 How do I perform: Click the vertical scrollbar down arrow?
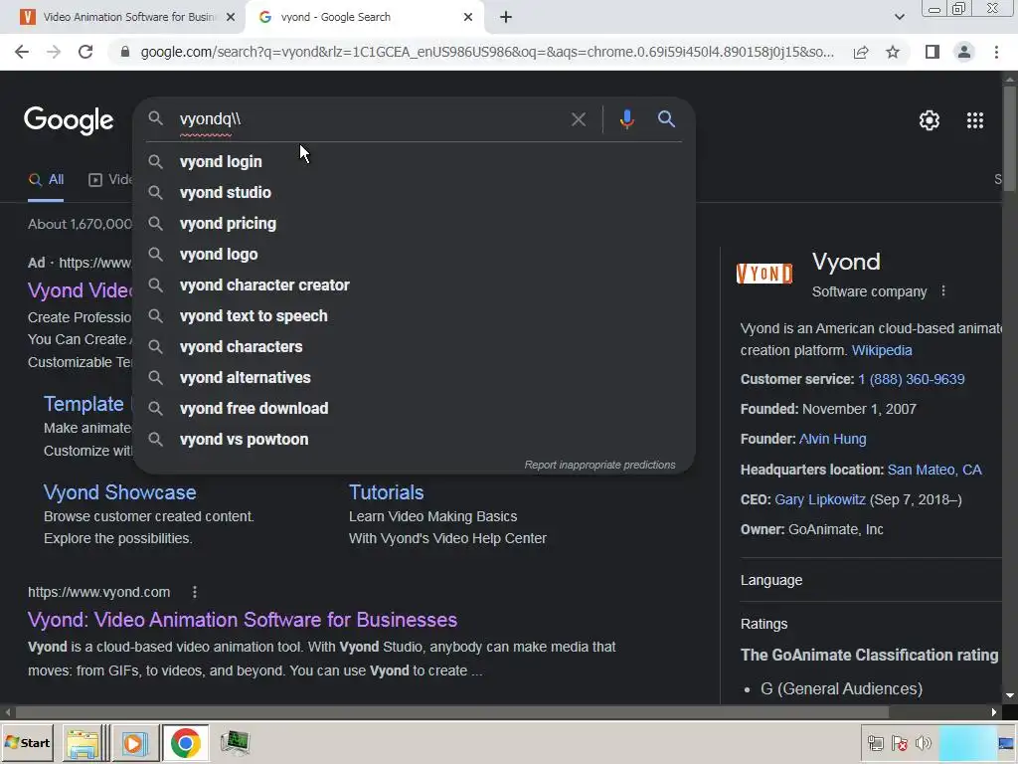click(x=1010, y=696)
